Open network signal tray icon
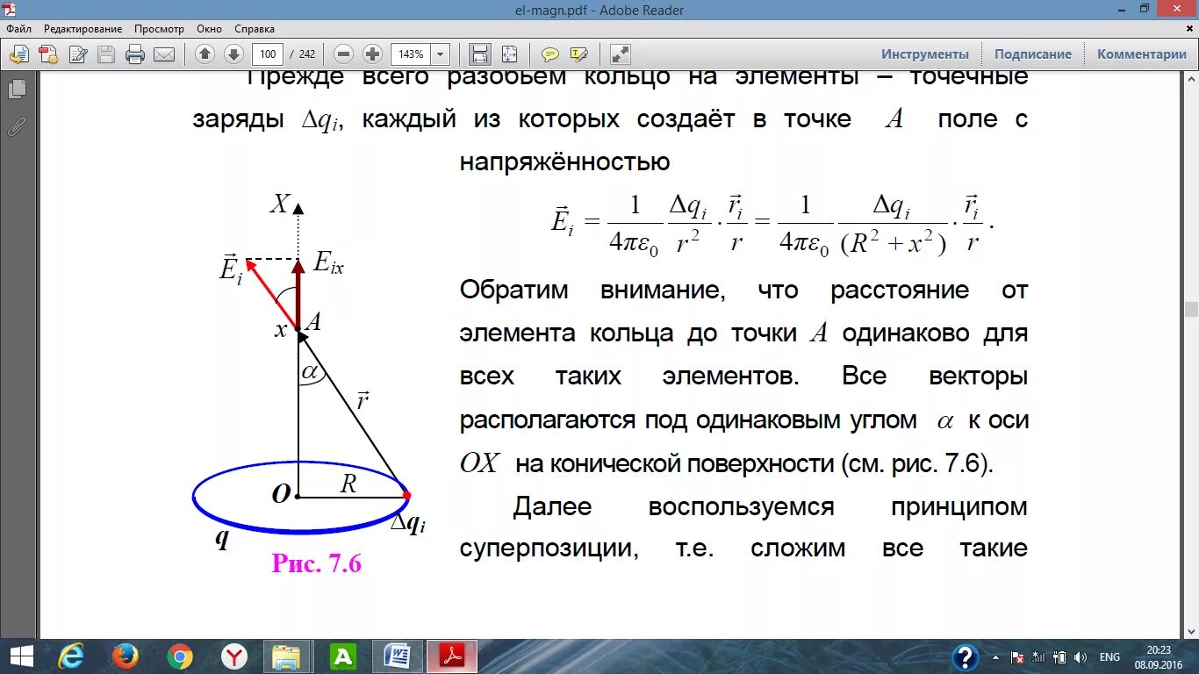Screen dimensions: 1199x674 tap(1038, 657)
